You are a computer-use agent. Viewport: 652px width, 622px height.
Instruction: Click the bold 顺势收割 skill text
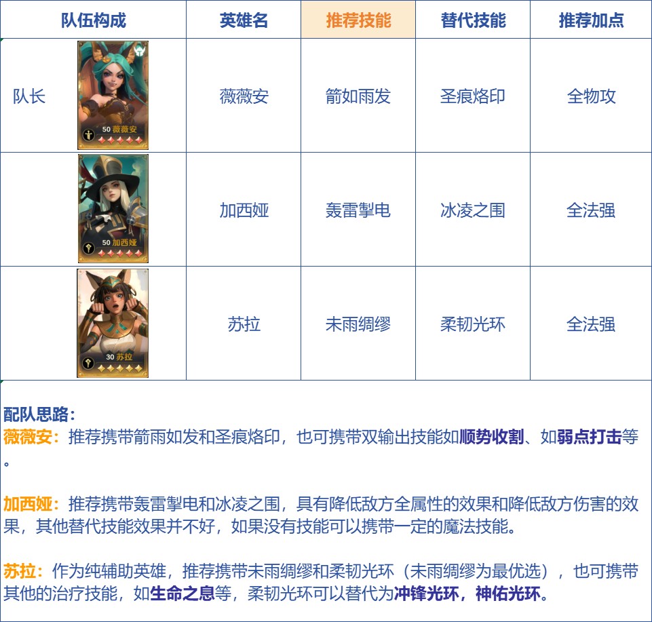point(491,437)
